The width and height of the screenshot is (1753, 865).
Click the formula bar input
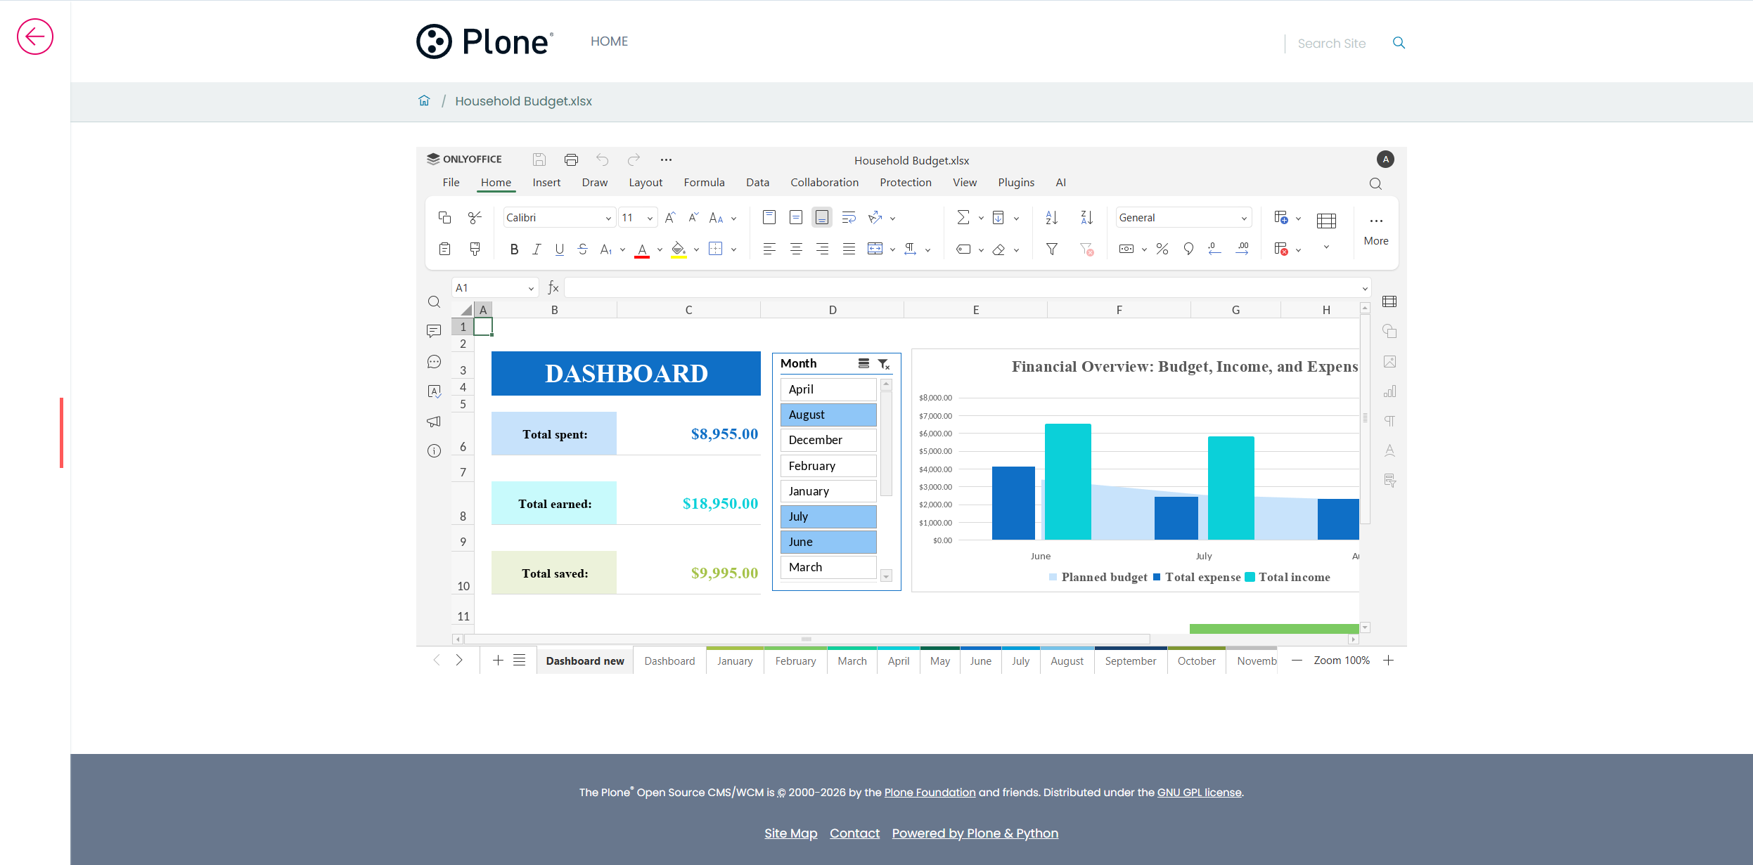click(962, 288)
